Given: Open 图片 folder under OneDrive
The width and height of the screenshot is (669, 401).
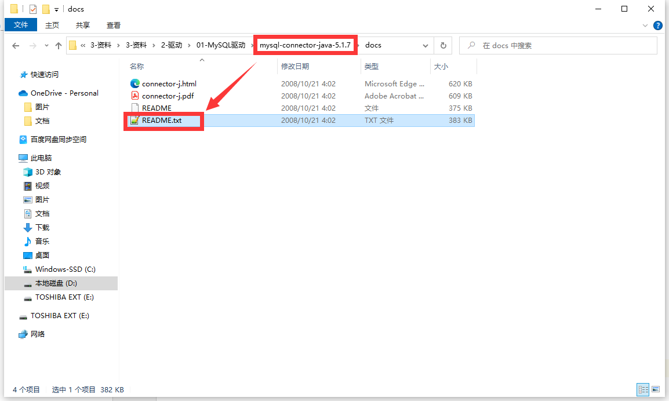Looking at the screenshot, I should coord(42,107).
